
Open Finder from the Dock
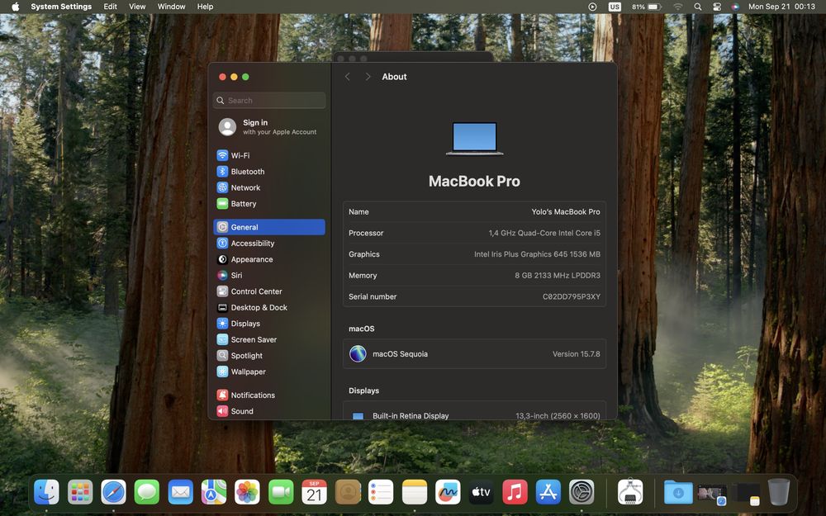coord(46,493)
